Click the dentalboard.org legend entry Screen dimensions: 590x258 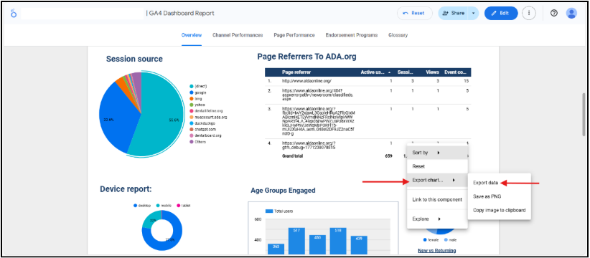tap(205, 135)
